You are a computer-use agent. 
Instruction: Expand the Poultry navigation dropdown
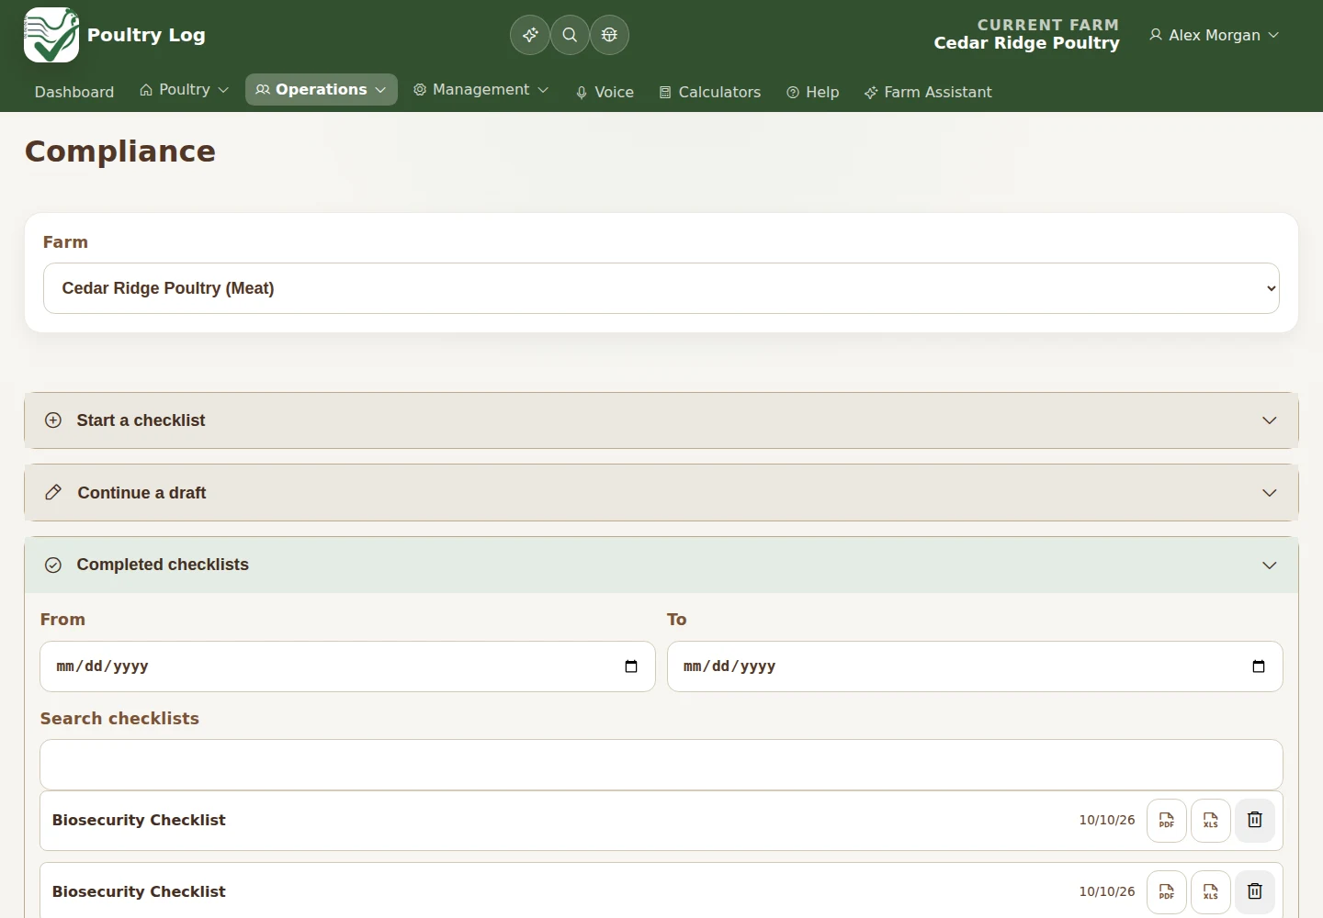184,90
